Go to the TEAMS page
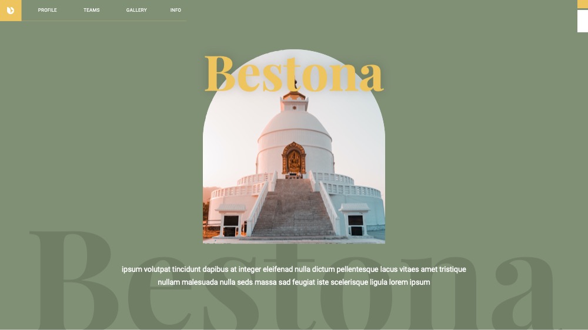 point(92,10)
